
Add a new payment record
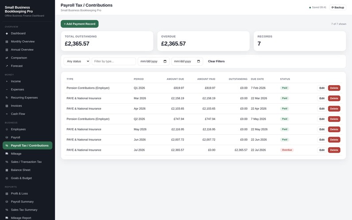[79, 24]
